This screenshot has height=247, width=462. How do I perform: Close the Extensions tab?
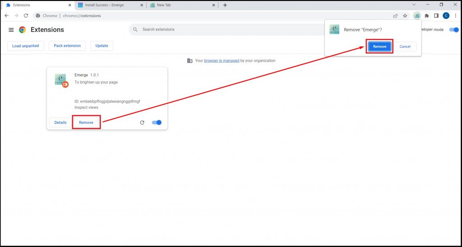click(x=69, y=5)
